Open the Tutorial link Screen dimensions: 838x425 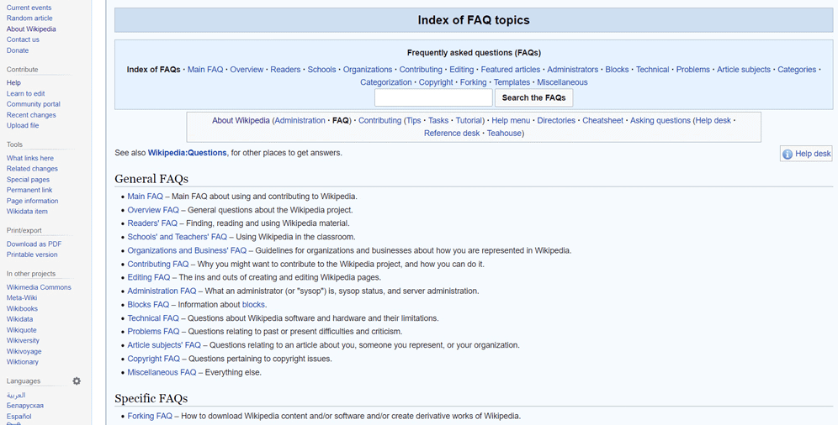469,120
